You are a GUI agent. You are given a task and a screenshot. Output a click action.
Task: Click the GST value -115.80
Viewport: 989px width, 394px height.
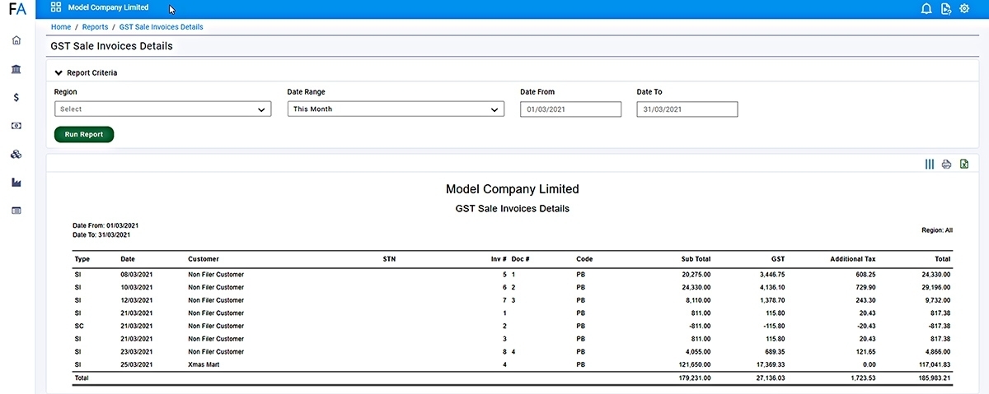pos(772,326)
